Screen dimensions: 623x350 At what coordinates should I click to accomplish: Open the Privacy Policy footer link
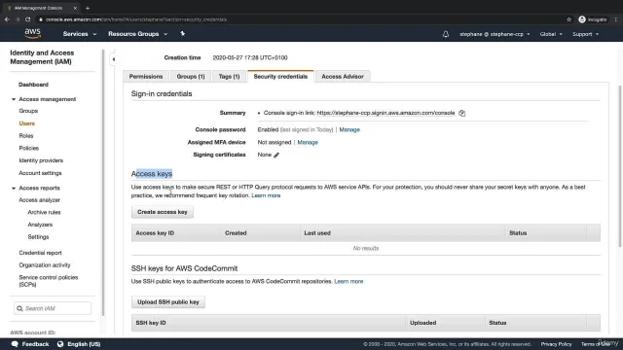[556, 344]
